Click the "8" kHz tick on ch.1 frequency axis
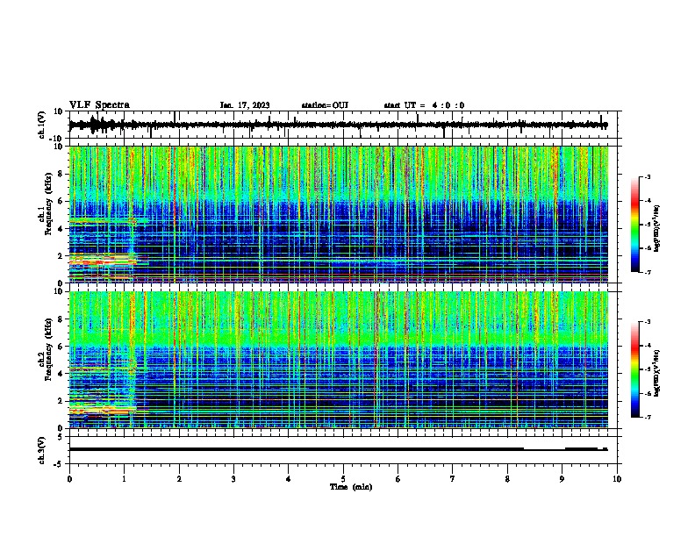Screen dimensions: 695x537 pyautogui.click(x=61, y=174)
